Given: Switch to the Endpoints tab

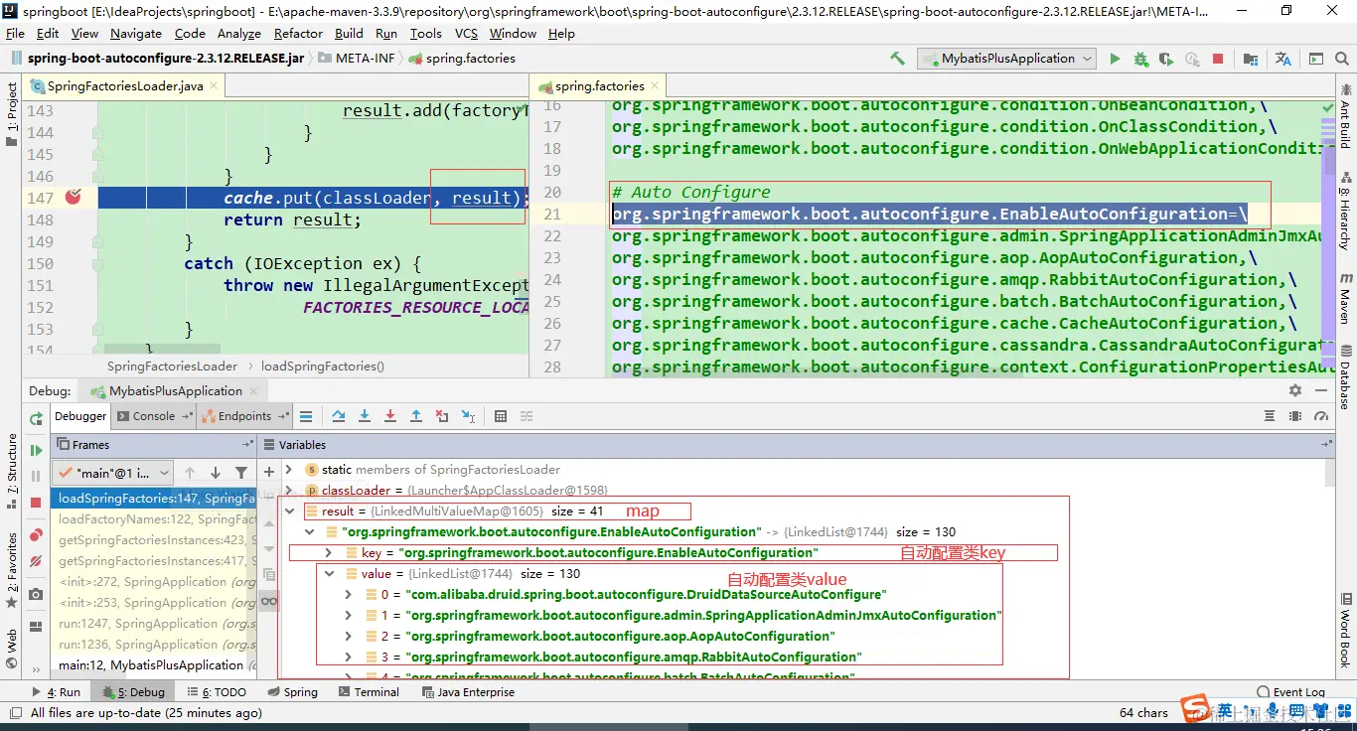Looking at the screenshot, I should (243, 416).
